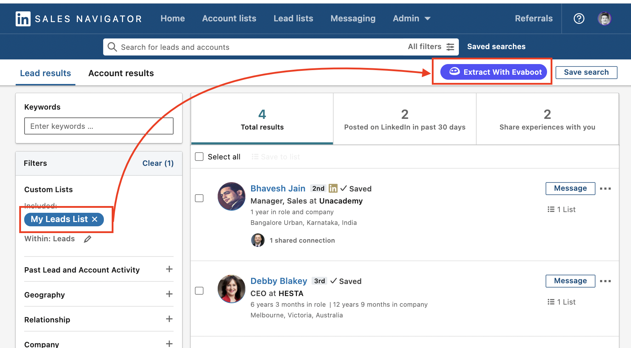Image resolution: width=631 pixels, height=348 pixels.
Task: Click the Unacademy company name
Action: pos(341,201)
